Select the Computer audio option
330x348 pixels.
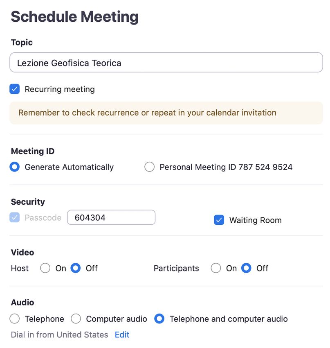[76, 319]
